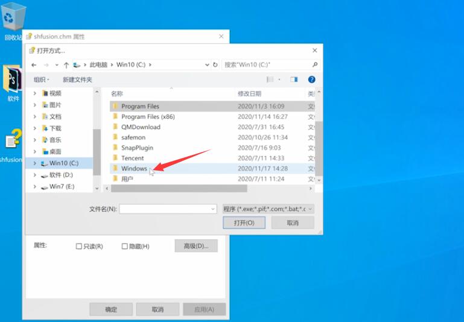Click the 高级(D)... button
The width and height of the screenshot is (464, 322).
[x=196, y=246]
